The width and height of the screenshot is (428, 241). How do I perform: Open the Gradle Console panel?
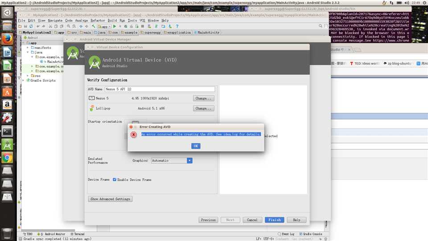(x=311, y=234)
